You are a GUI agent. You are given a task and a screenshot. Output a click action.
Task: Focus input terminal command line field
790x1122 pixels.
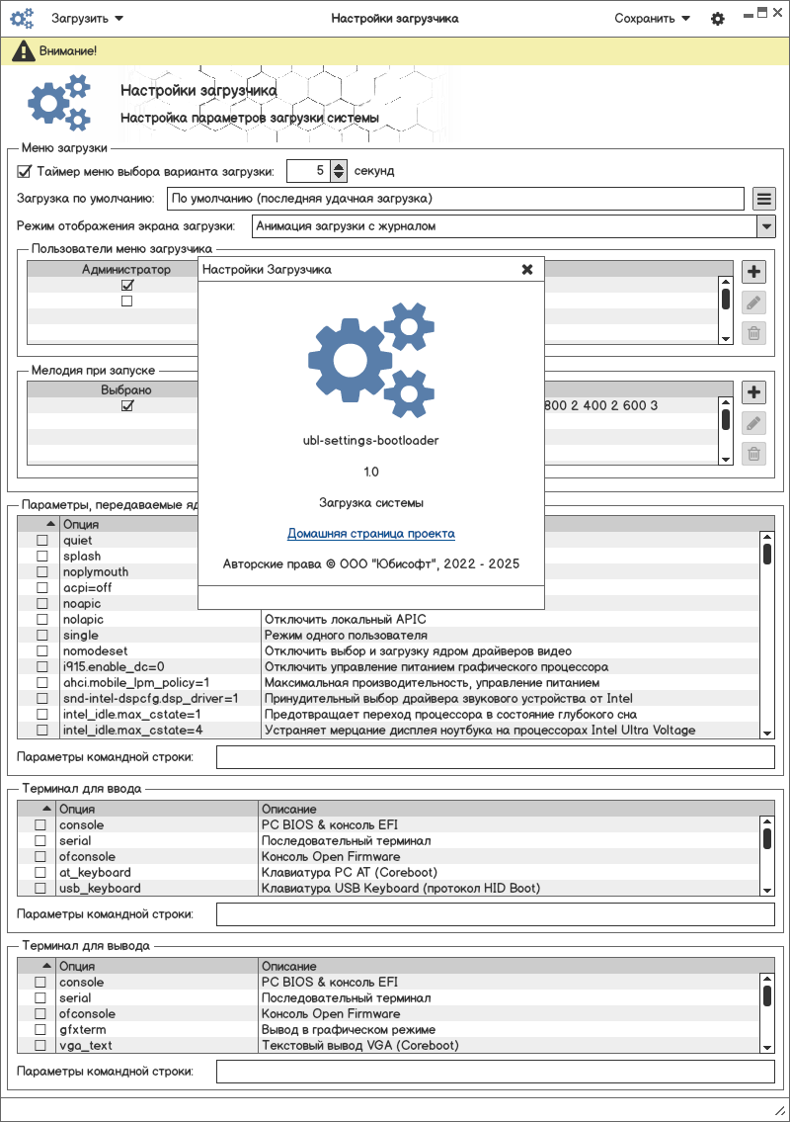tap(496, 914)
